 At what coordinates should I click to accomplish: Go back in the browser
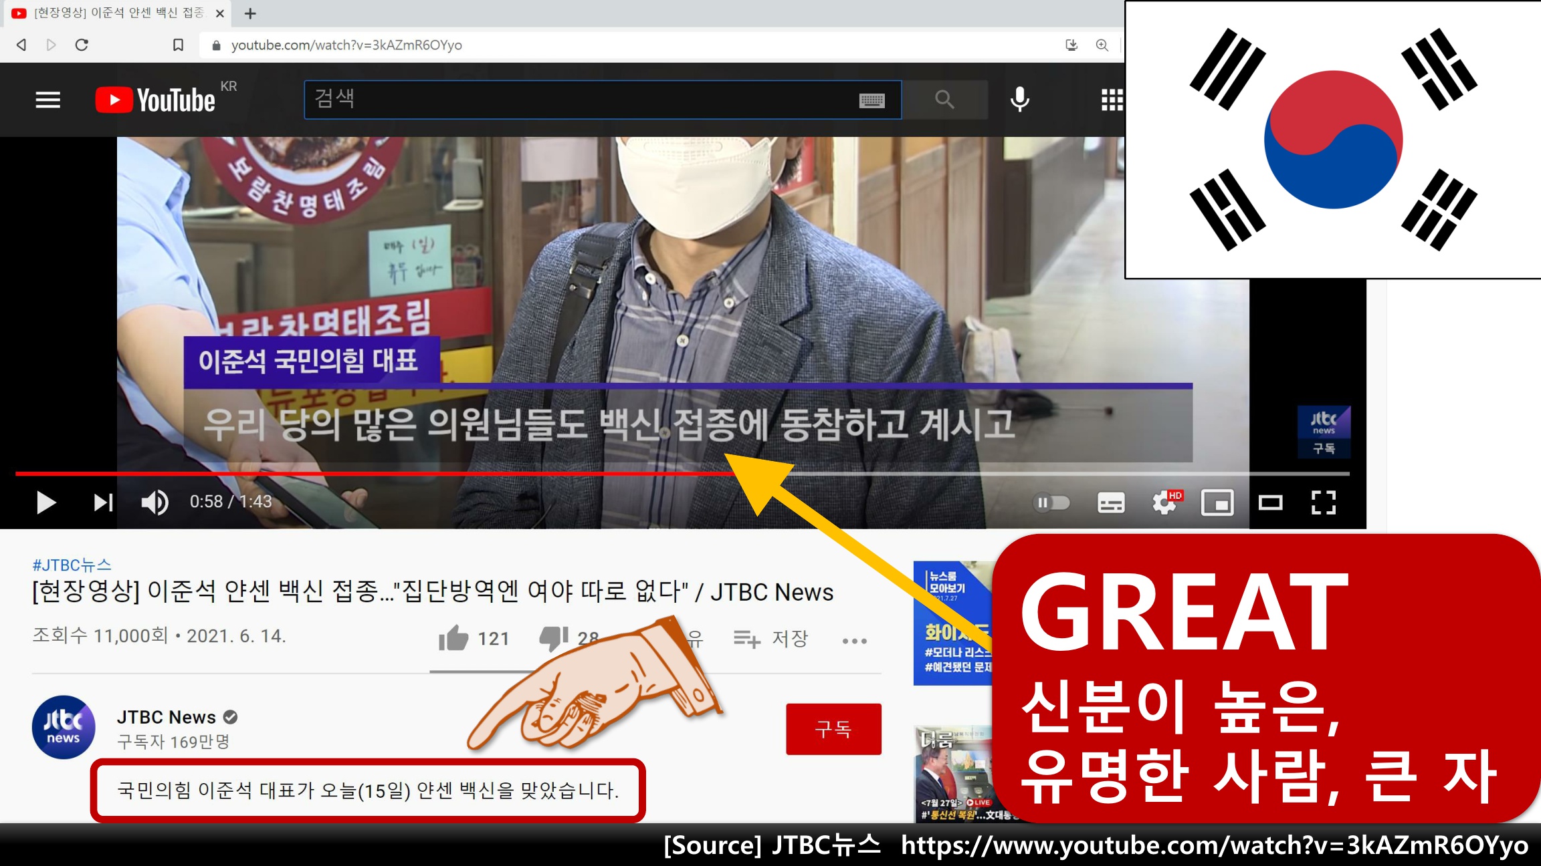click(x=21, y=45)
